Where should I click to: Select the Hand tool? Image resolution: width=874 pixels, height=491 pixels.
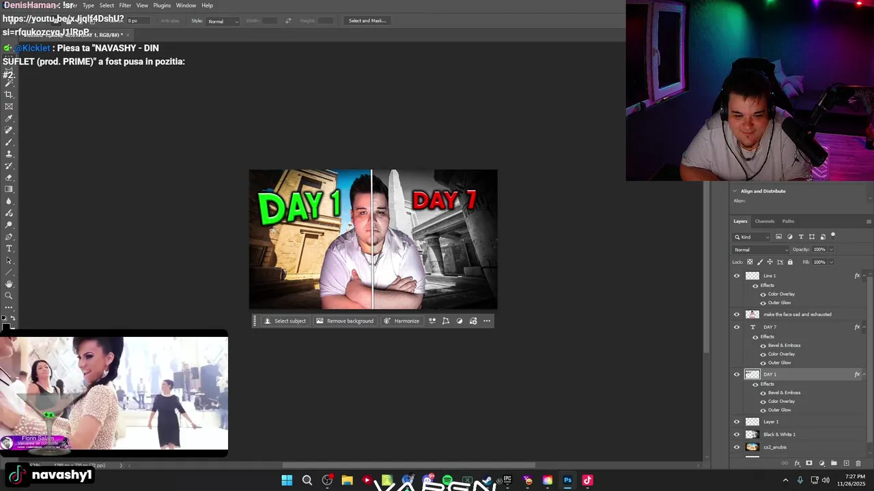9,284
